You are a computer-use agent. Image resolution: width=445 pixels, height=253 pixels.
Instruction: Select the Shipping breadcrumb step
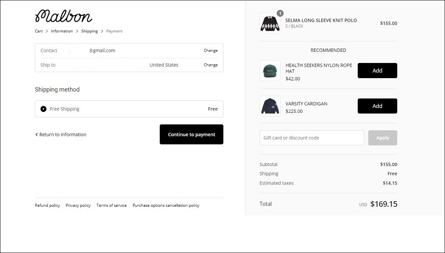[x=89, y=31]
